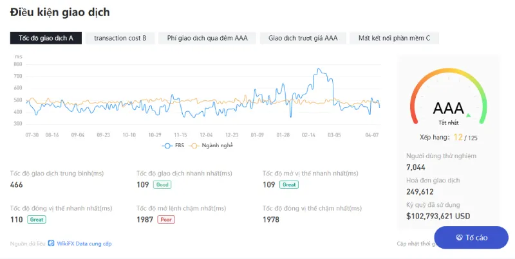Click the 02-14 date on chart axis
The image size is (515, 259).
point(308,135)
